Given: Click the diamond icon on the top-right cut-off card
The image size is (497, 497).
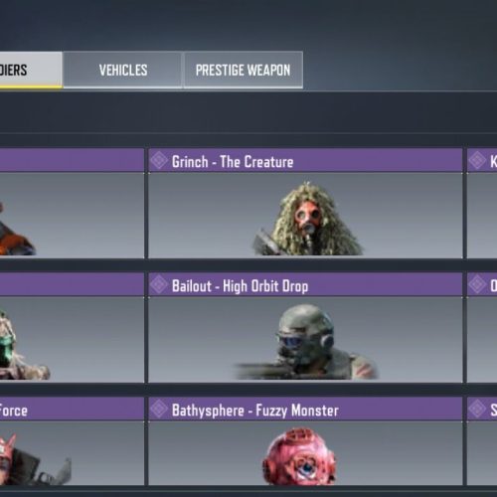Looking at the screenshot, I should point(477,161).
